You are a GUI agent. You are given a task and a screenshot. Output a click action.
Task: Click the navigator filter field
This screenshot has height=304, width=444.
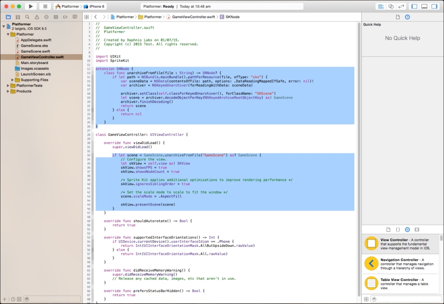(x=52, y=299)
